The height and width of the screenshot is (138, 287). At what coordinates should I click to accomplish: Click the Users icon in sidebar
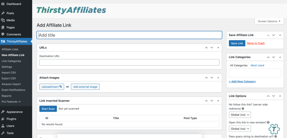[3, 126]
